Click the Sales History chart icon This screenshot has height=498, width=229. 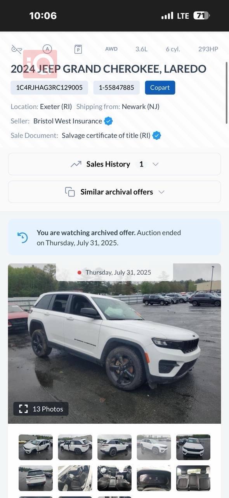[76, 164]
